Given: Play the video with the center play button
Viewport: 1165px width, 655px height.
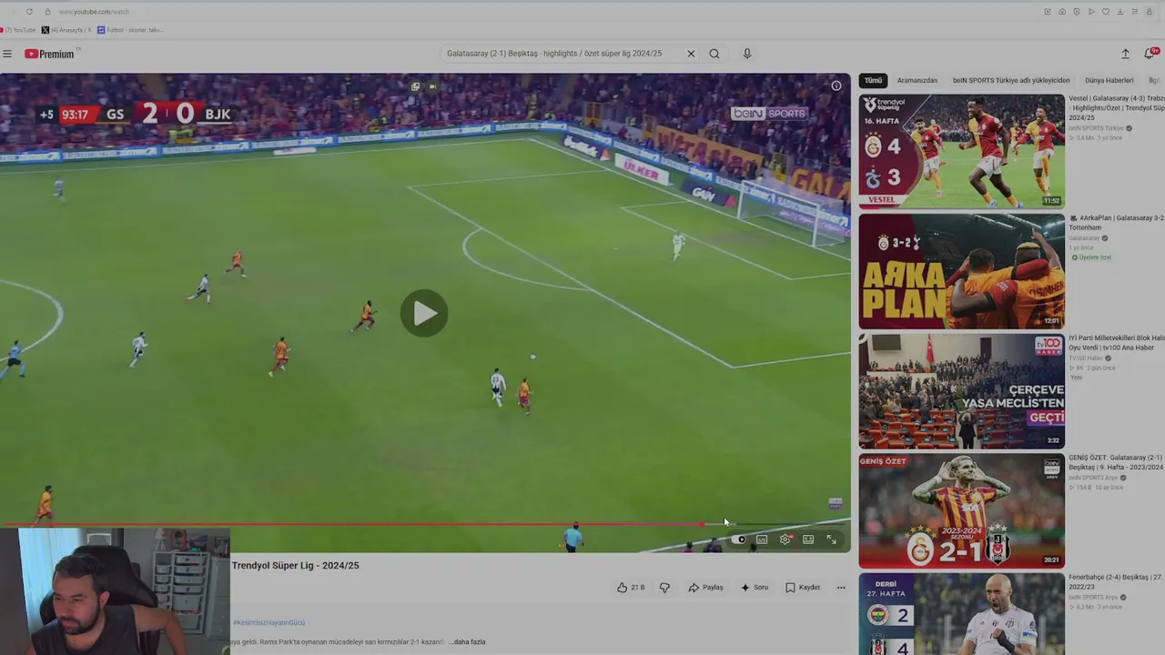Looking at the screenshot, I should [x=424, y=313].
